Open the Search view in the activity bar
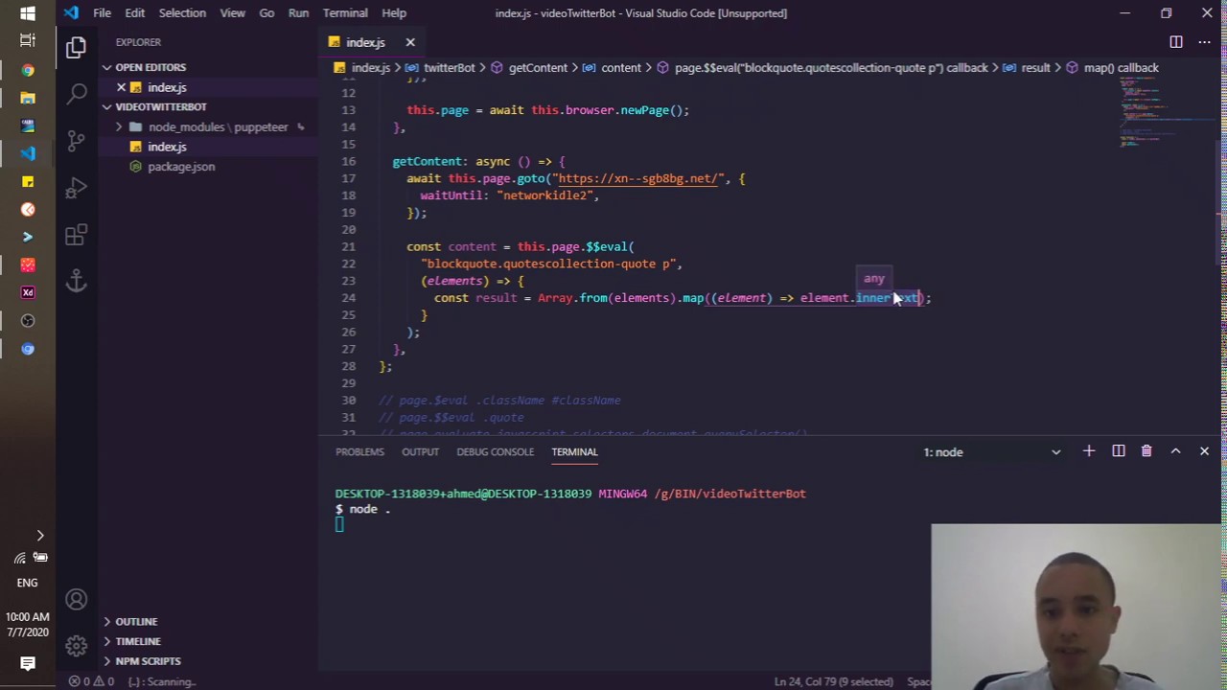The image size is (1227, 690). [76, 94]
